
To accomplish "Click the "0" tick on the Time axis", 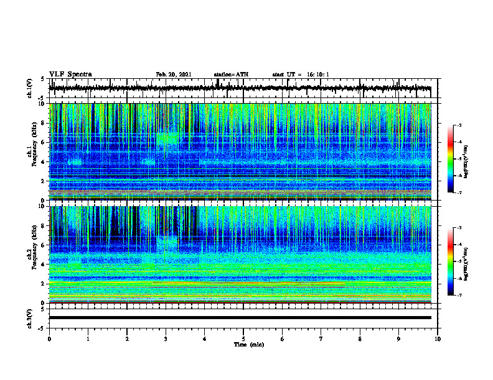I will pos(49,339).
